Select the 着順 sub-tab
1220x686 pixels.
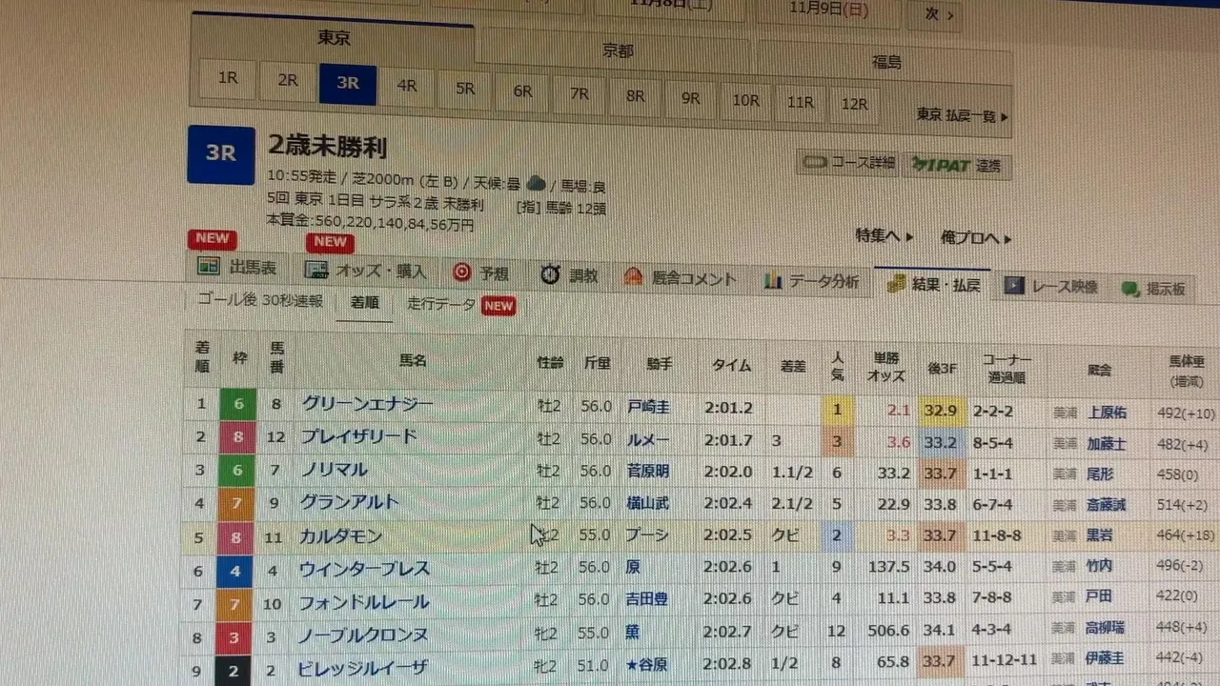tap(365, 303)
